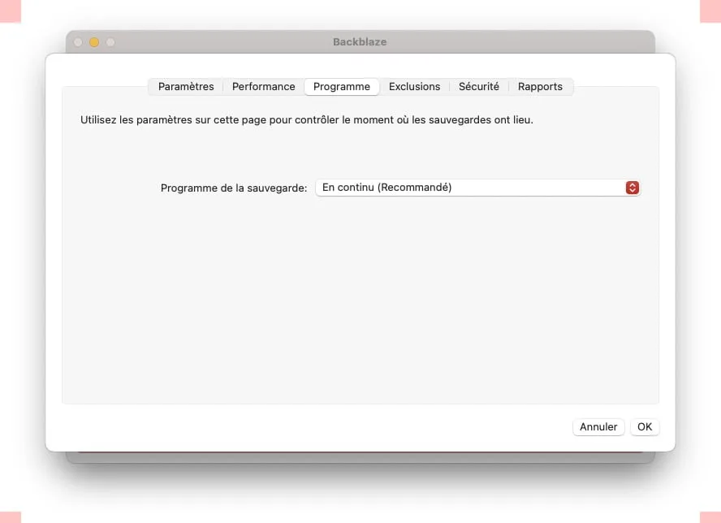Select the Programme tab
Viewport: 721px width, 523px height.
[x=341, y=86]
